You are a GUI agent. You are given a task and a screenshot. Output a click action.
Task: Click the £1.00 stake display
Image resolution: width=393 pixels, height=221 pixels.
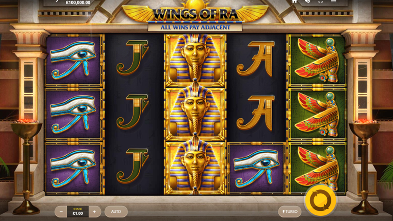pos(78,212)
